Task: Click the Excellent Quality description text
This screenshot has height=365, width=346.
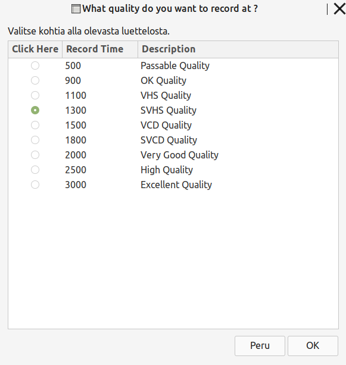Action: (176, 185)
